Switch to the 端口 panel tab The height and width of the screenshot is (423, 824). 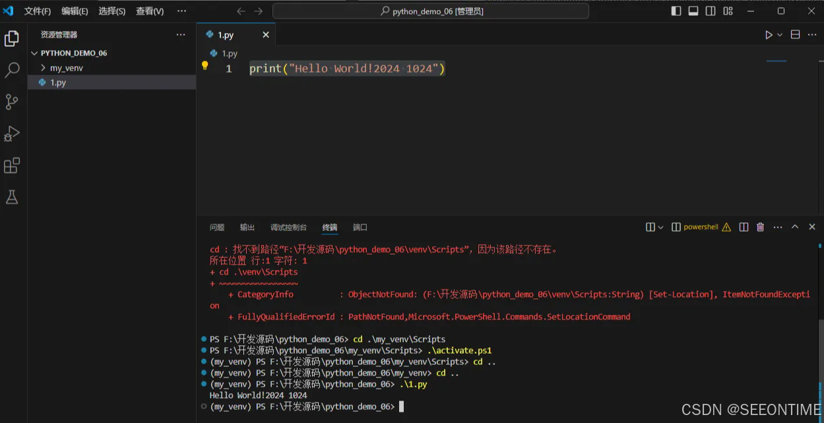click(360, 227)
